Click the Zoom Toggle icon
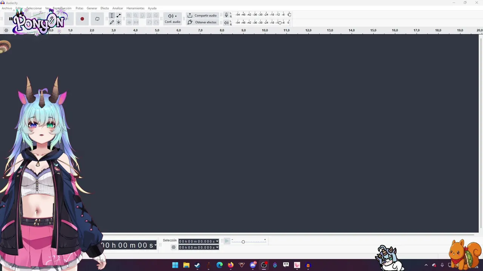 tap(156, 15)
